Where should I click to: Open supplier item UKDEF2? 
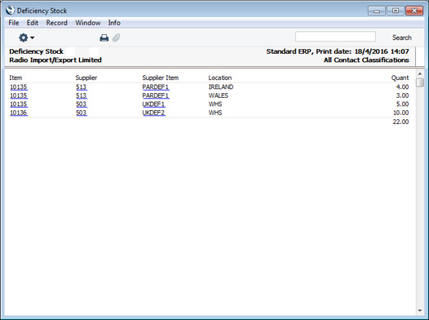click(x=154, y=113)
